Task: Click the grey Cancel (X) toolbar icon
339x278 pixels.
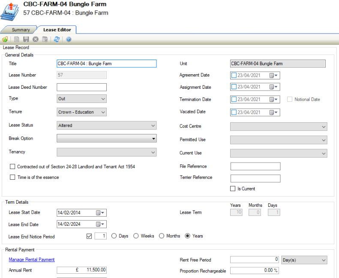Action: pyautogui.click(x=36, y=39)
